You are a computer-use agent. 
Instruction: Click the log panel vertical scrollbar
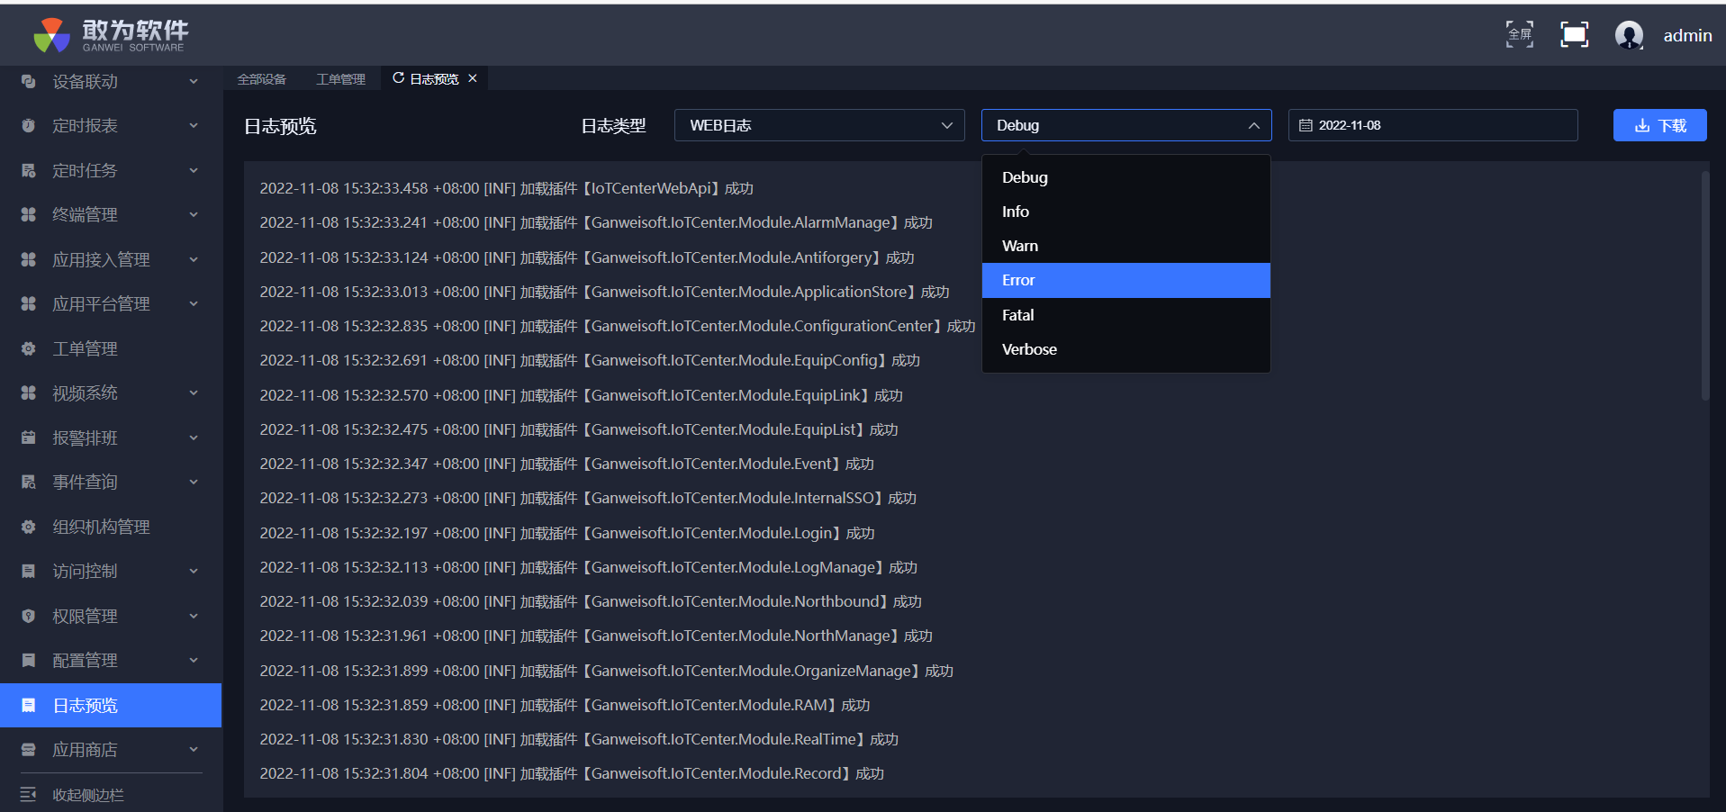(1705, 285)
